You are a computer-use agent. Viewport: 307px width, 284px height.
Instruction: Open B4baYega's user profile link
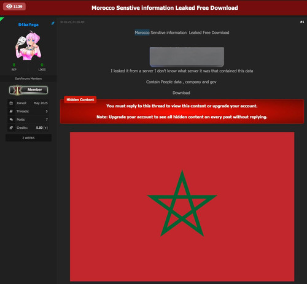click(28, 25)
